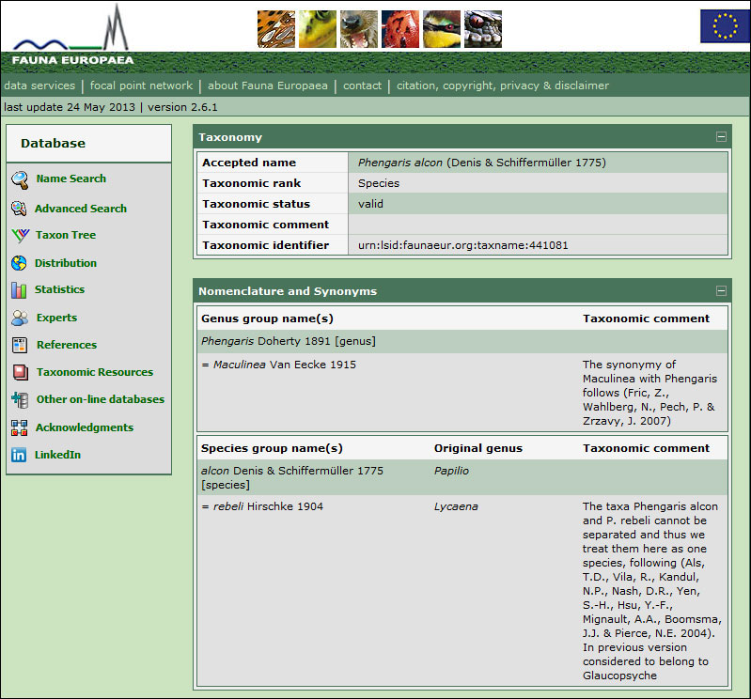Click the Other on-line databases icon

pos(20,400)
